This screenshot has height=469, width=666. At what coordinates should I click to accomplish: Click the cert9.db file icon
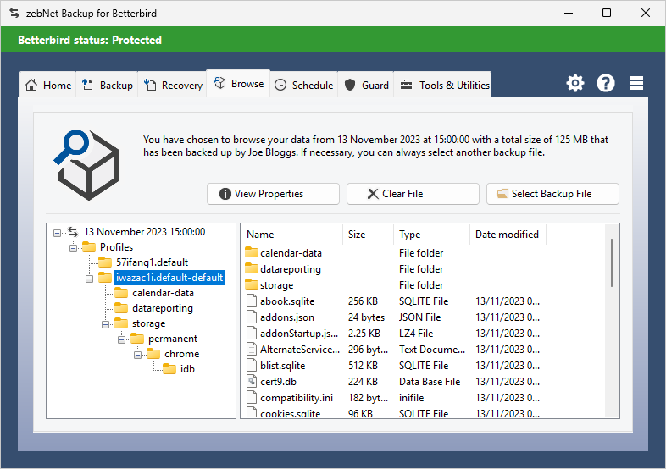click(x=251, y=382)
